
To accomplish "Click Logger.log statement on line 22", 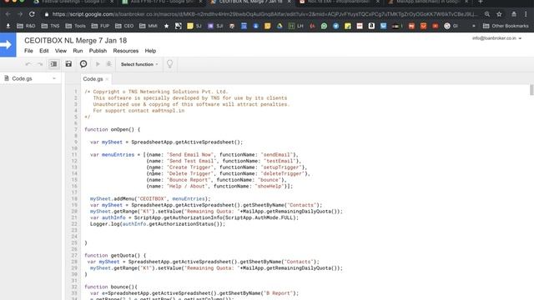I will (x=158, y=224).
